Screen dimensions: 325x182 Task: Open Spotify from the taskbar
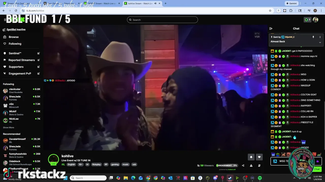click(260, 178)
